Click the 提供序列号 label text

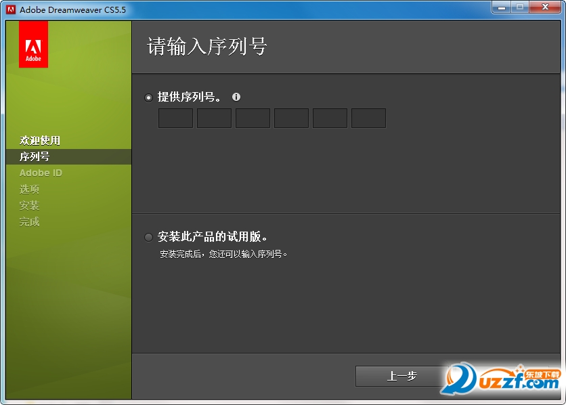click(190, 97)
